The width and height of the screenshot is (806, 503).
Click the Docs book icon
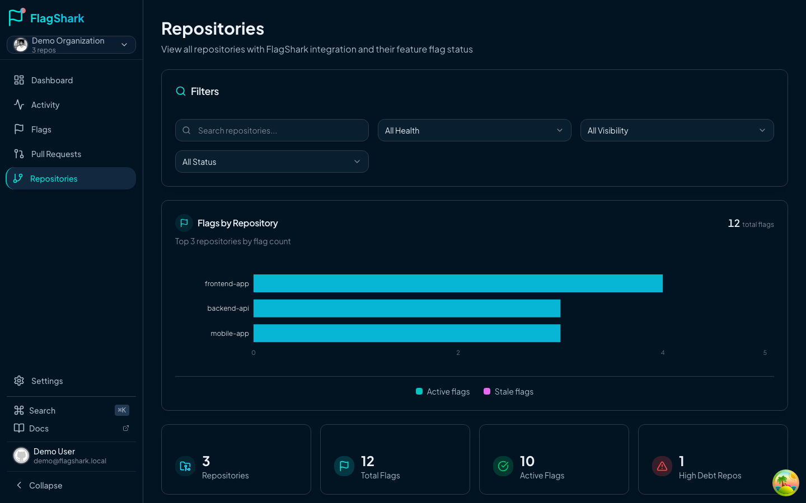19,428
